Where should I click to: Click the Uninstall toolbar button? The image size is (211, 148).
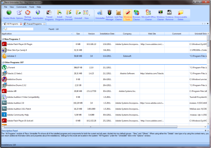pyautogui.click(x=78, y=15)
